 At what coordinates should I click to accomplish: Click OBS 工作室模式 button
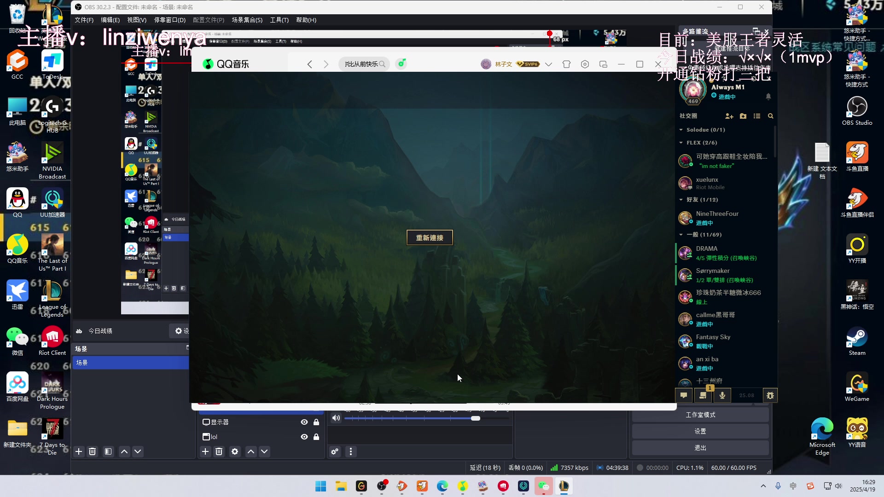[x=700, y=415]
